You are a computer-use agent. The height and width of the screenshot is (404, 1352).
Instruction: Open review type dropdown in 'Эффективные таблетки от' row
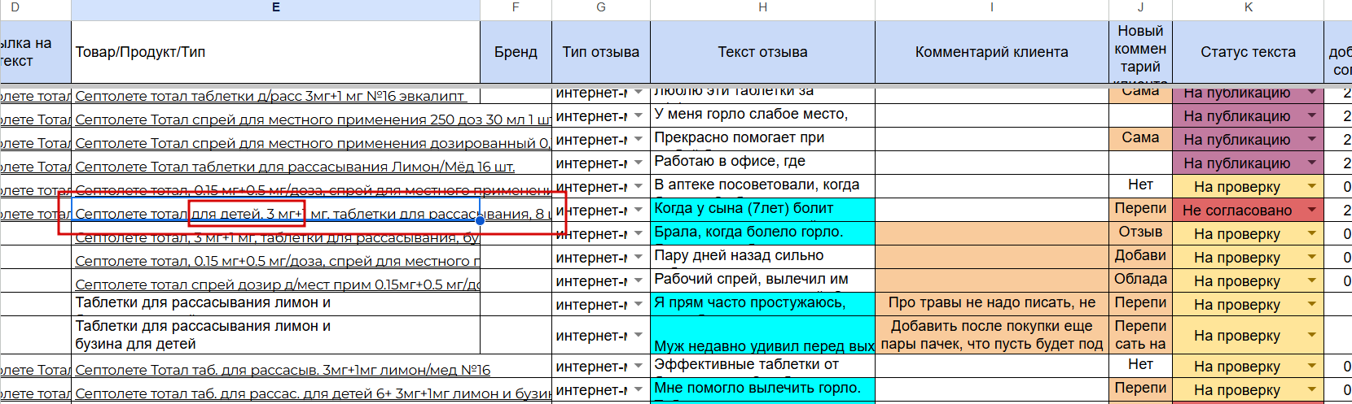[x=639, y=367]
